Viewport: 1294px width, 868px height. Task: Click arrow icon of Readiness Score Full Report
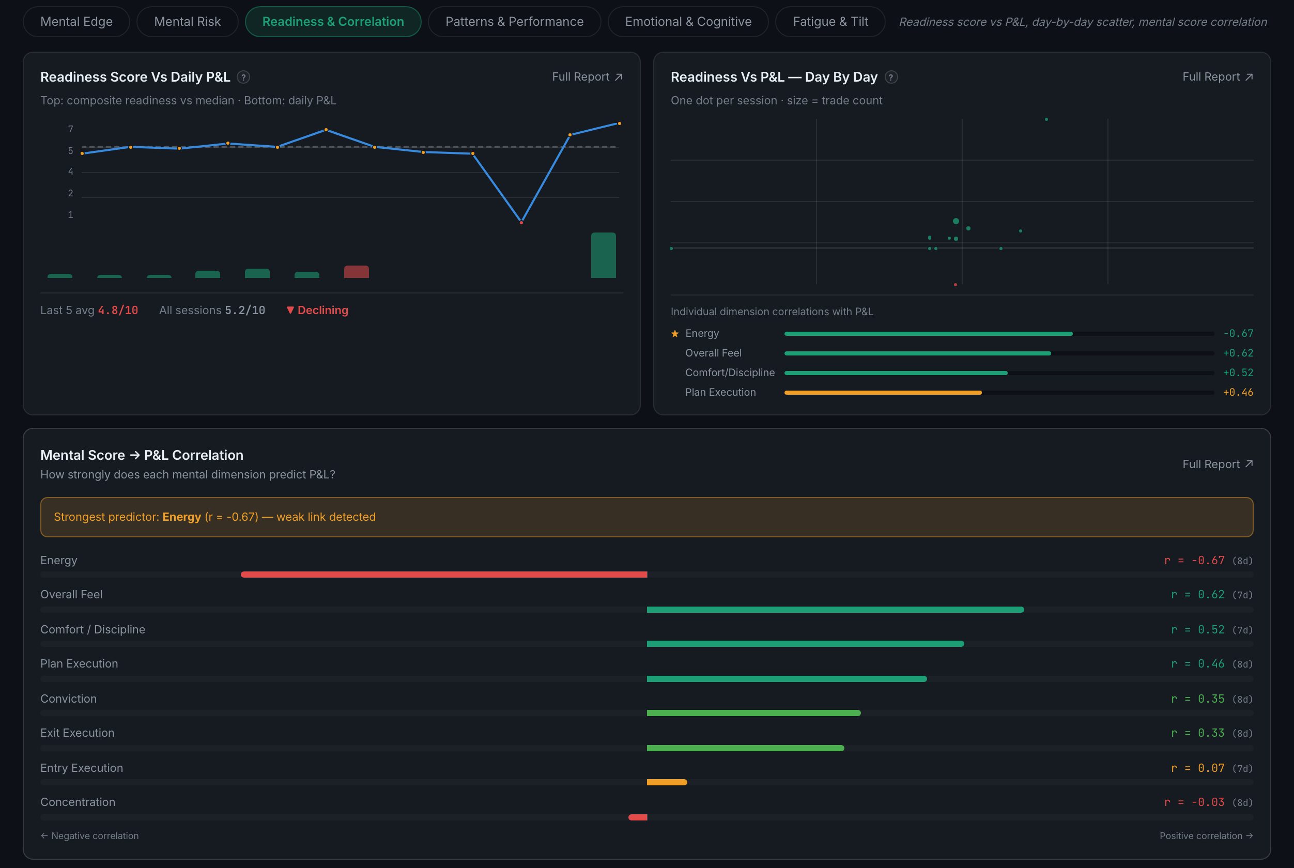point(619,77)
